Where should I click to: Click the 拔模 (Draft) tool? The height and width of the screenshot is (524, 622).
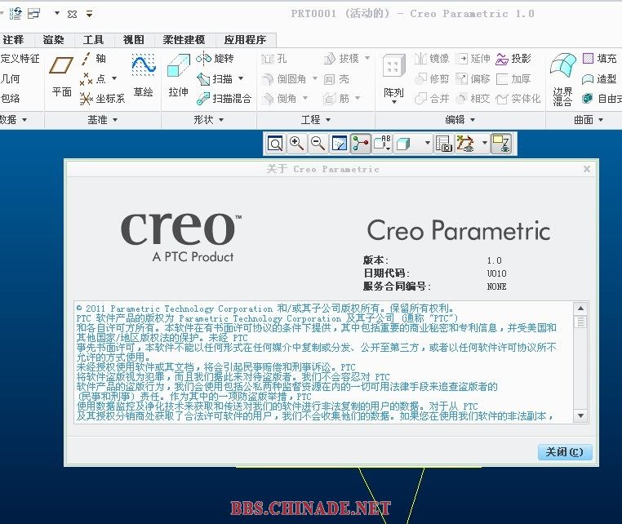tap(341, 59)
